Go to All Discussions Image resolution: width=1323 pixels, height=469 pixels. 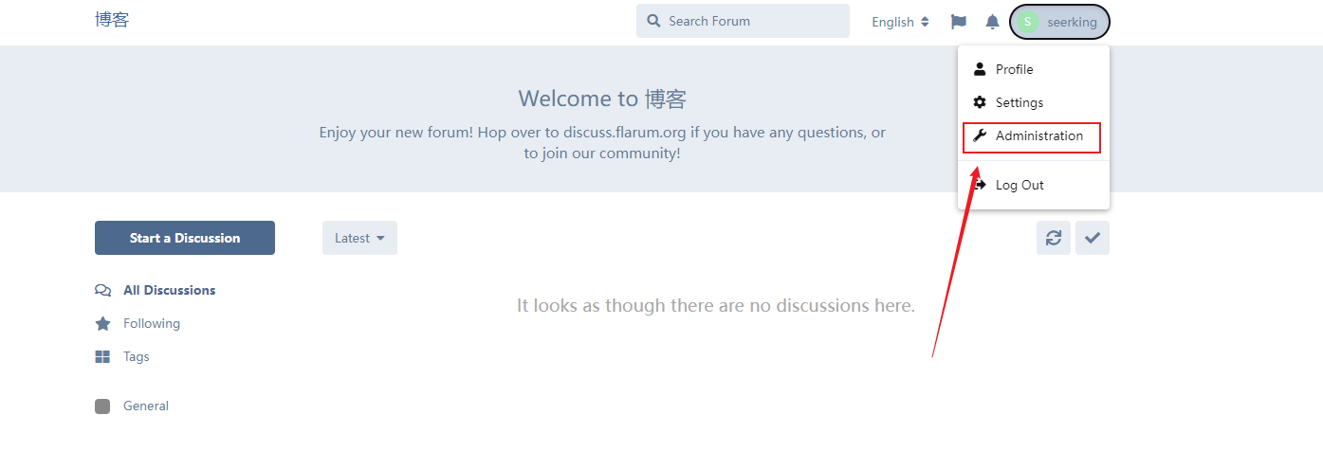(x=169, y=290)
